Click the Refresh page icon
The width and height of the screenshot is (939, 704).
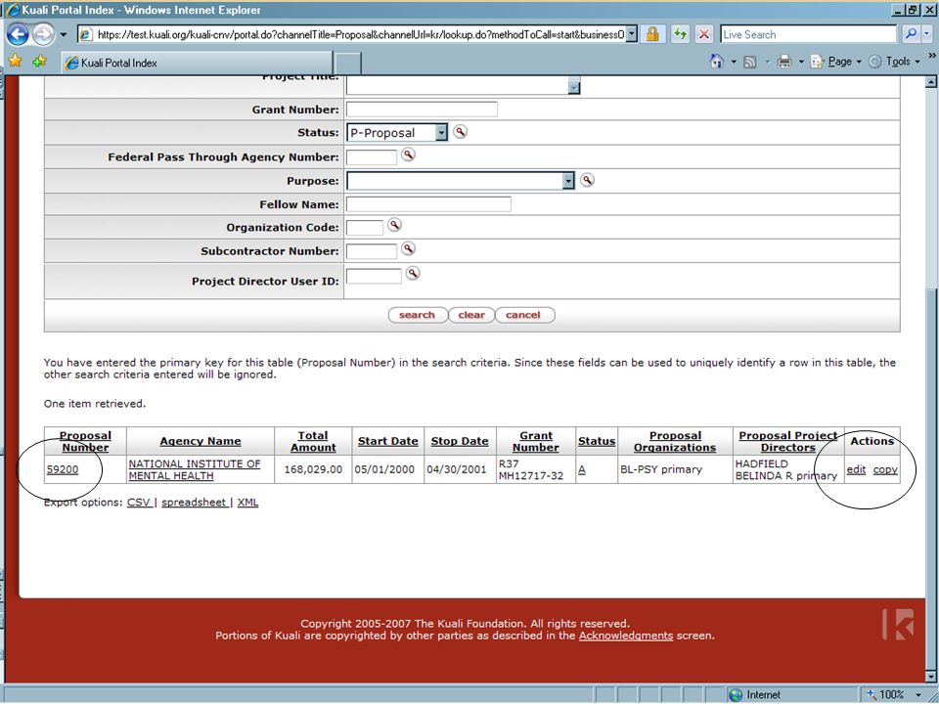click(x=680, y=35)
